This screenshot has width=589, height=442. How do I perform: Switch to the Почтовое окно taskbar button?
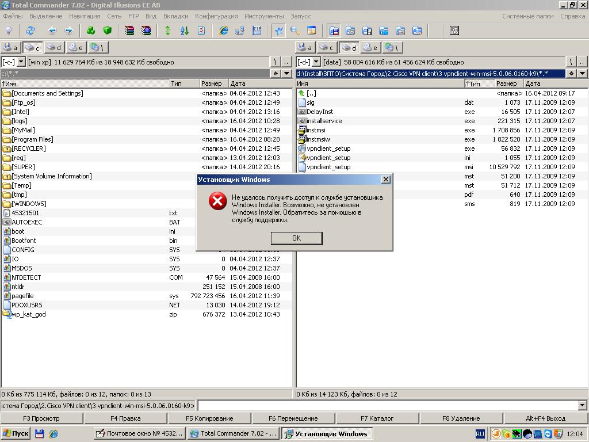click(x=139, y=433)
